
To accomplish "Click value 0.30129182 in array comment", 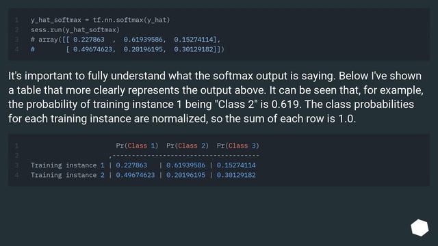I will [x=193, y=49].
